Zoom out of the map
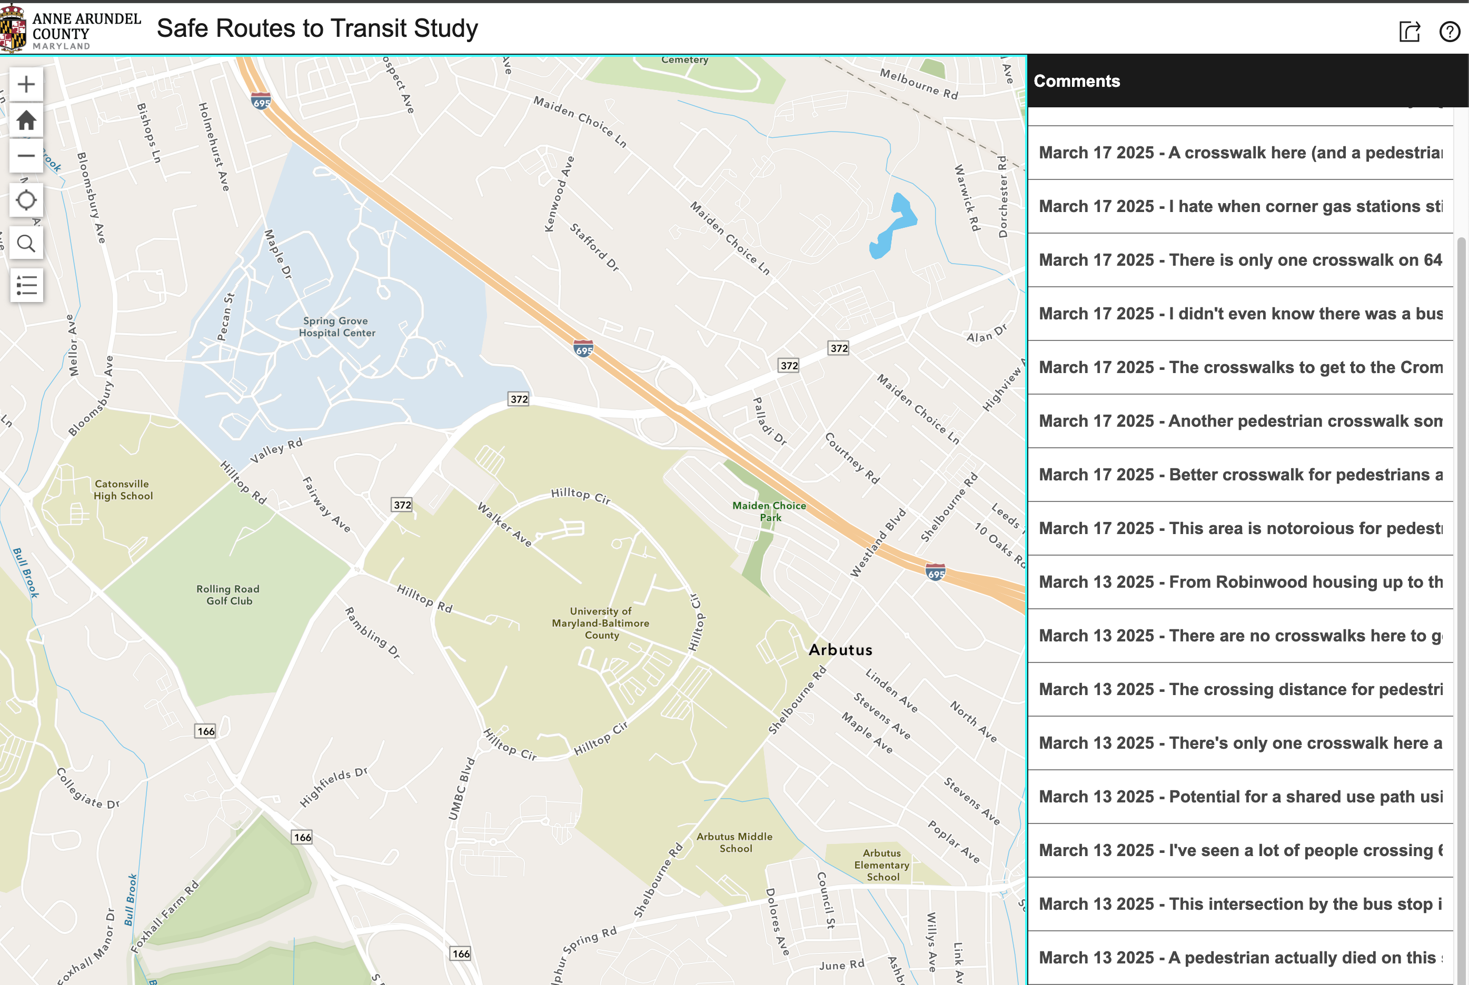Screen dimensions: 1469x985 click(x=26, y=156)
